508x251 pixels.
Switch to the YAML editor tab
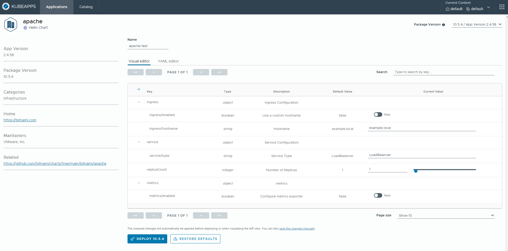168,61
